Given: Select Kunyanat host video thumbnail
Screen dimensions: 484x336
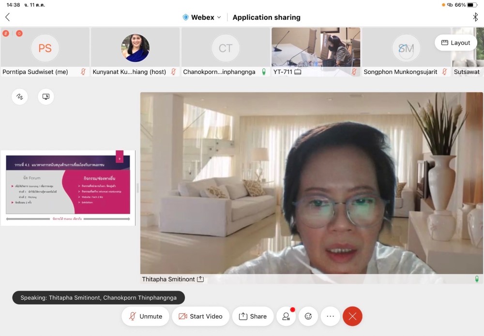Looking at the screenshot, I should pos(135,48).
